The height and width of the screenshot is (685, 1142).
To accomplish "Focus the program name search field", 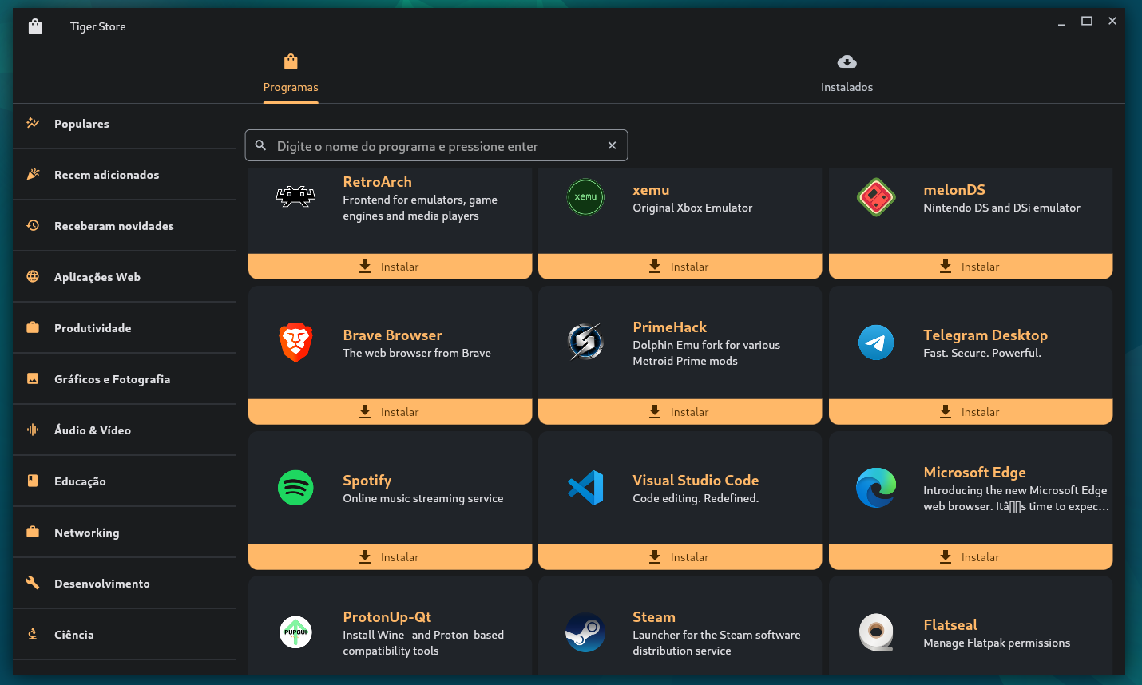I will tap(436, 145).
